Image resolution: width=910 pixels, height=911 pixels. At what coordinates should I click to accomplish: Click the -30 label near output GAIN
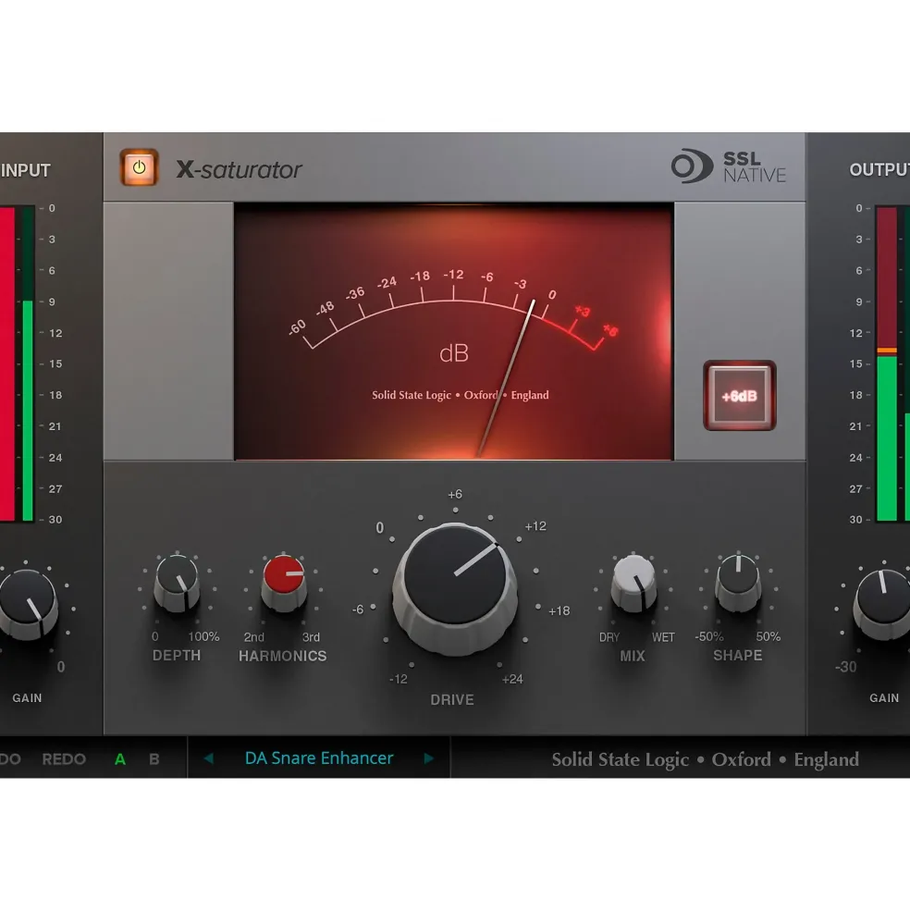point(845,667)
